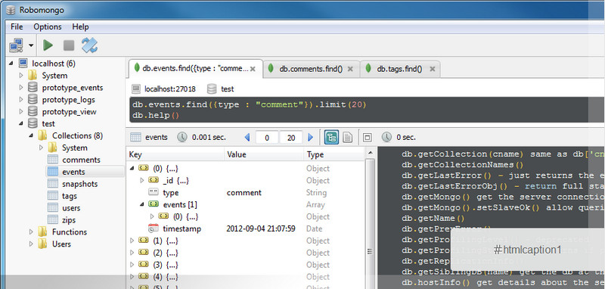605x289 pixels.
Task: Select the timestamp row
Action: [245, 228]
